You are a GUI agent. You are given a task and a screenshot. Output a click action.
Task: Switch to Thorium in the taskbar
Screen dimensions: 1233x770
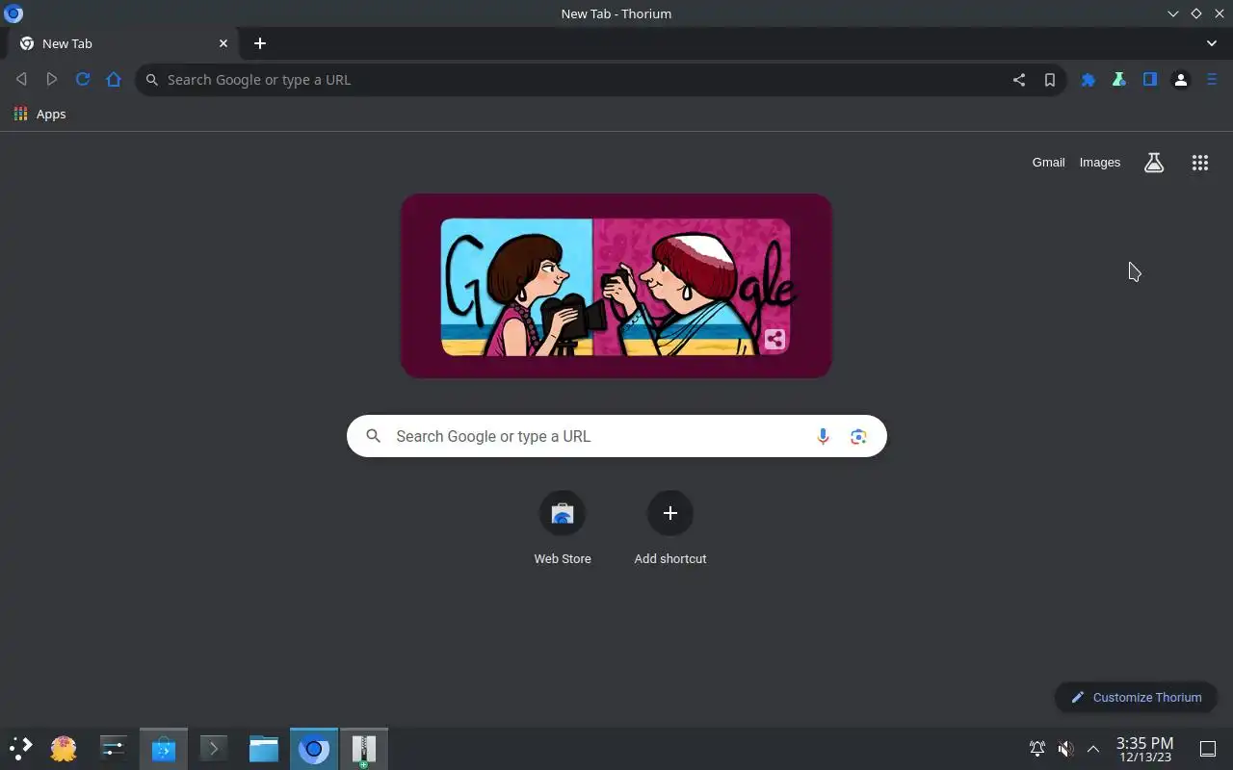[314, 748]
